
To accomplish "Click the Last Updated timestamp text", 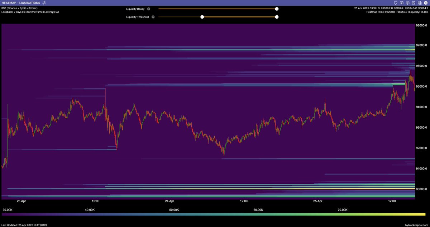I will click(24, 224).
